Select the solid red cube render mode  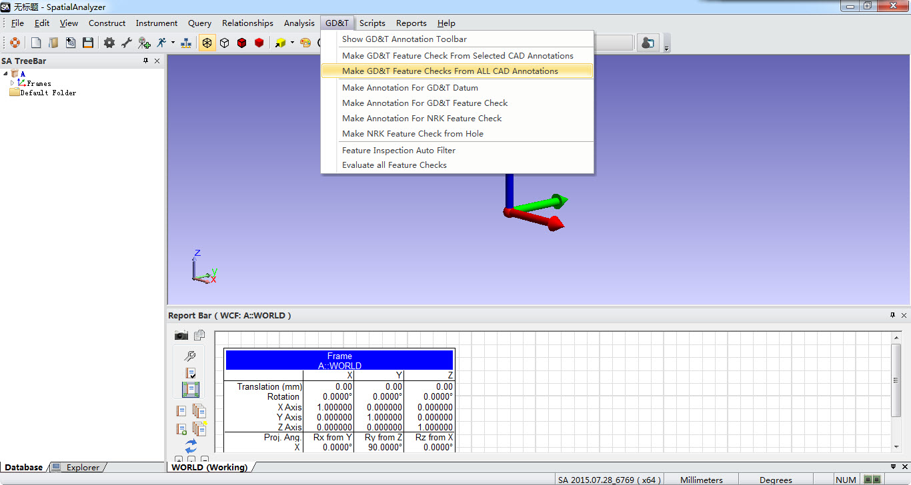259,43
